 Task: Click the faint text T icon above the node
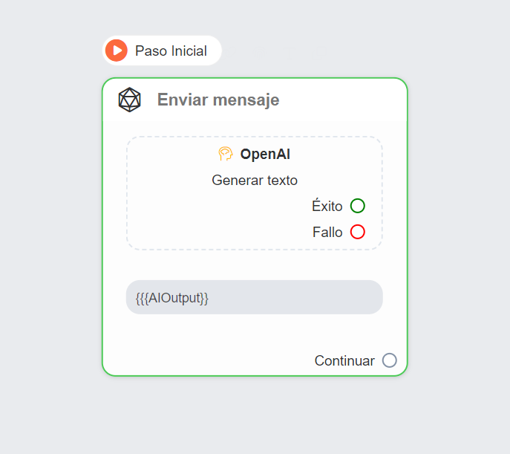click(290, 53)
